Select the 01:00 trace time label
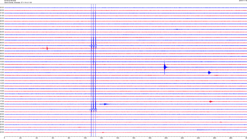Image resolution: width=247 pixels, height=139 pixels. pyautogui.click(x=2, y=13)
